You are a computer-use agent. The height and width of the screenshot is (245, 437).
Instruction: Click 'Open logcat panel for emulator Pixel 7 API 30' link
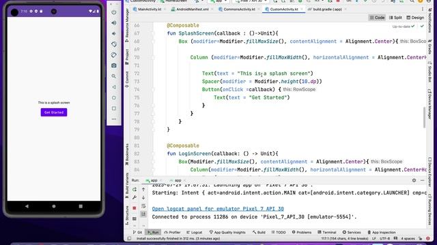pyautogui.click(x=218, y=209)
